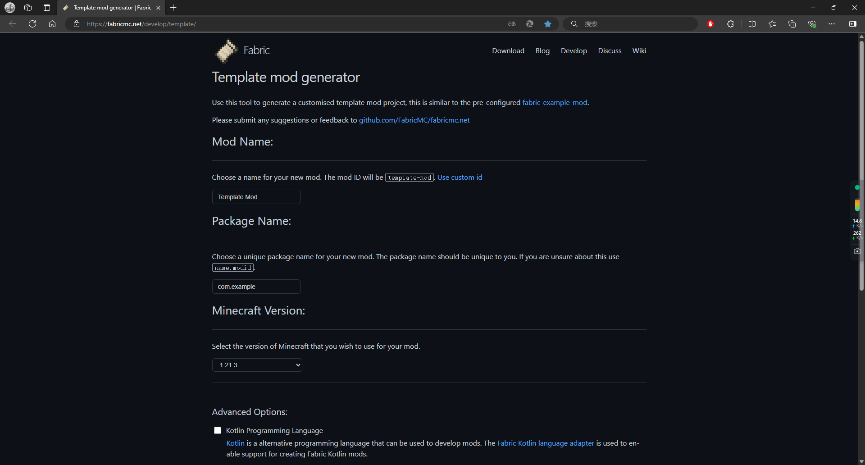
Task: Click the Template mod generator heading
Action: pos(286,77)
